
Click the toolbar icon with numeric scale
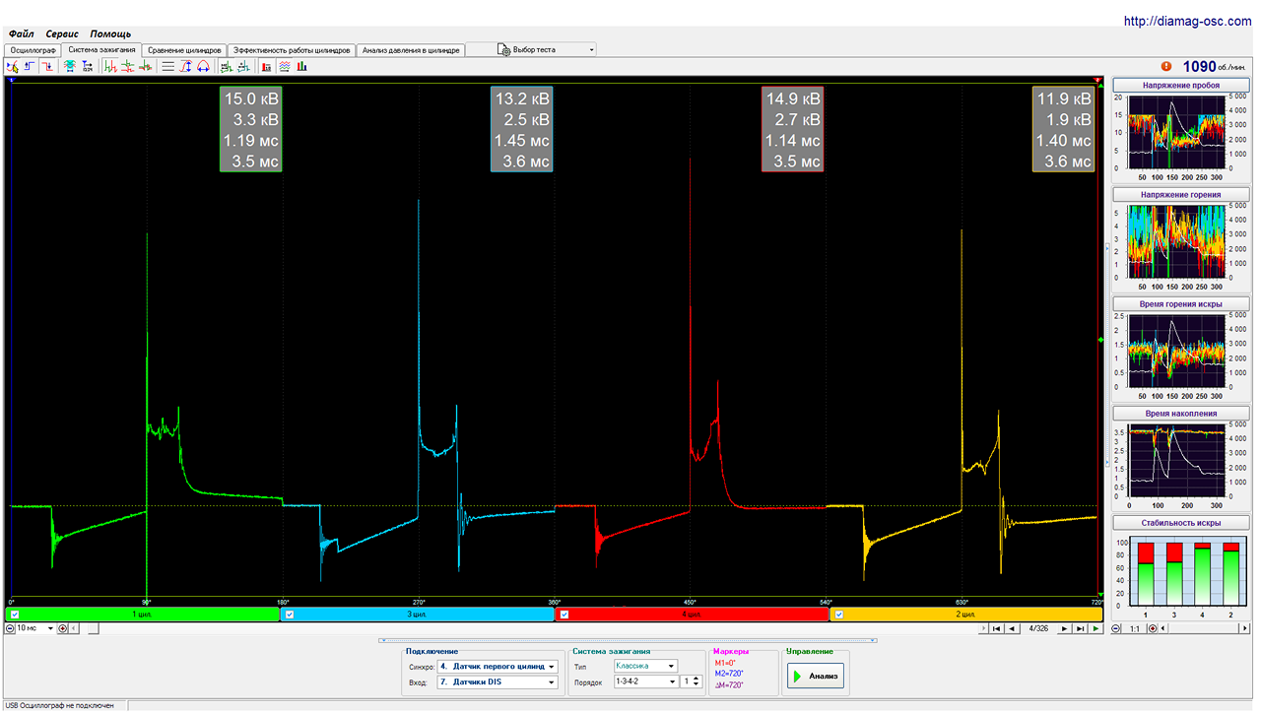(x=87, y=67)
